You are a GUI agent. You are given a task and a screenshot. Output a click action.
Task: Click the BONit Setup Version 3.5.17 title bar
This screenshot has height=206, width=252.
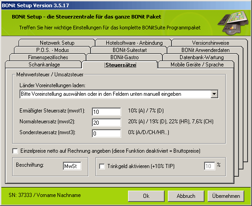point(126,5)
